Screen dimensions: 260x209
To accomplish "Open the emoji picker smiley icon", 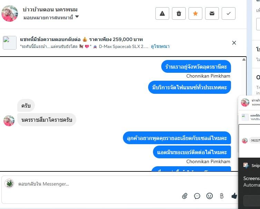I will [210, 196].
